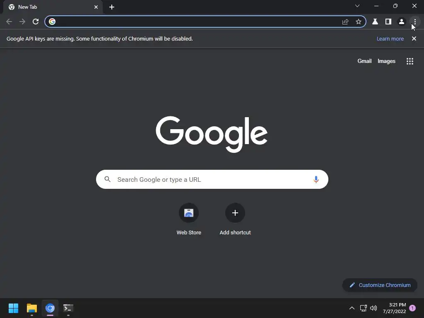424x318 pixels.
Task: Open network status tray icon
Action: pos(364,308)
